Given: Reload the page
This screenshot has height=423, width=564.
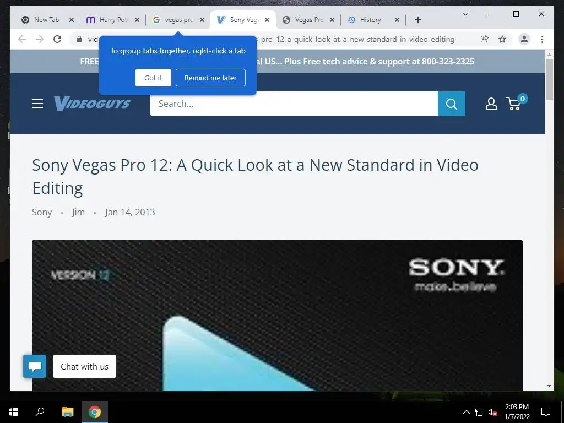Looking at the screenshot, I should (57, 39).
